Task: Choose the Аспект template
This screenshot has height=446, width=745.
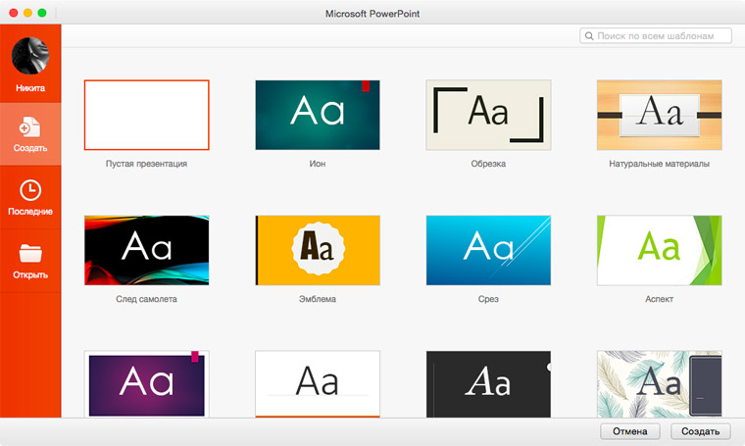Action: 659,250
